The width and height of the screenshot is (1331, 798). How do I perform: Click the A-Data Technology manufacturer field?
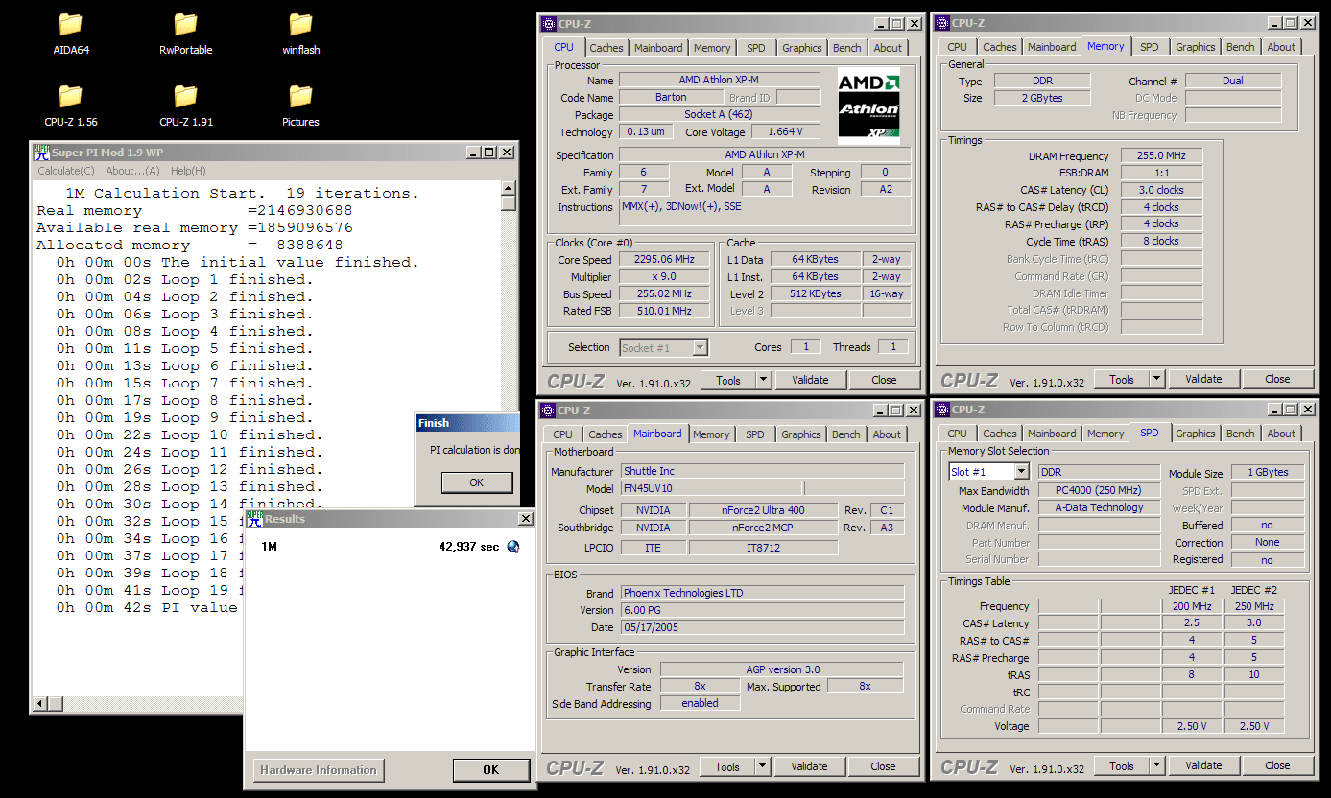click(x=1099, y=508)
